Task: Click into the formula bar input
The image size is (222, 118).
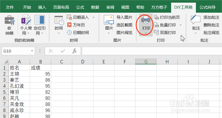Action: click(152, 51)
